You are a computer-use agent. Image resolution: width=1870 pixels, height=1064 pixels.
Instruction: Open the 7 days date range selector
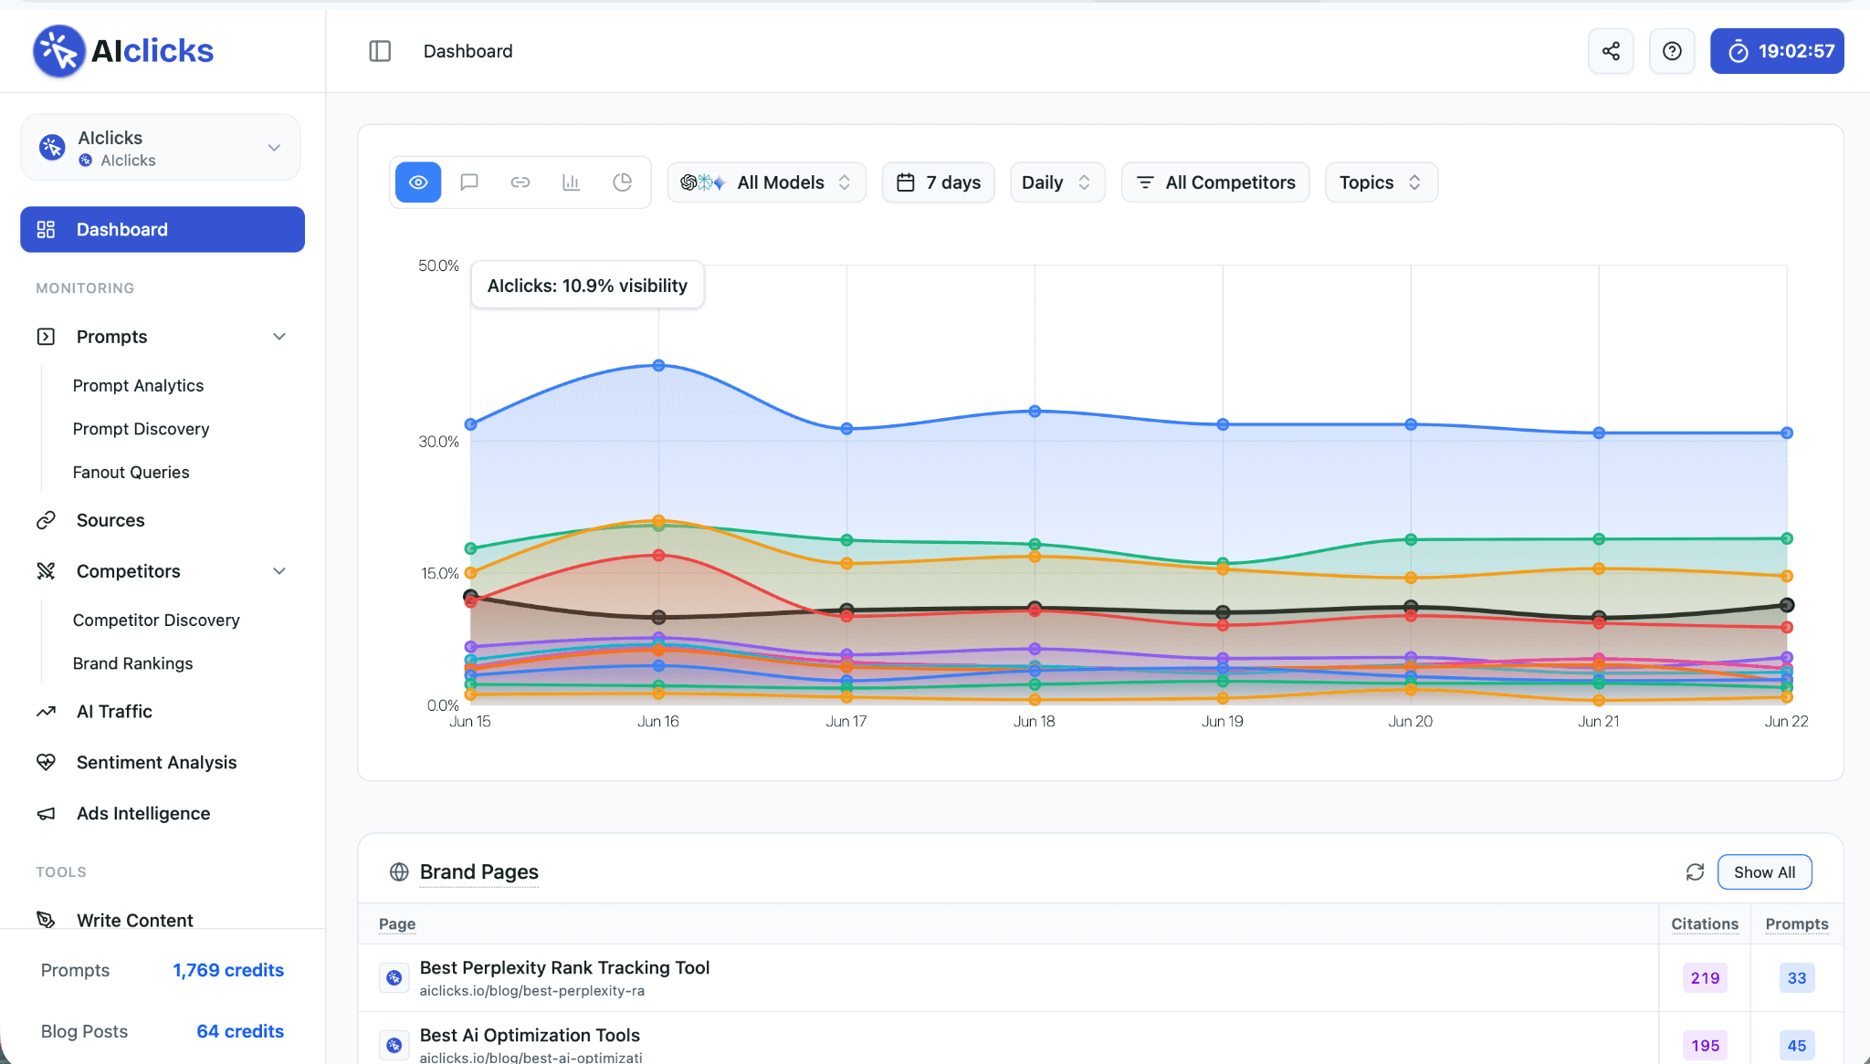tap(938, 183)
